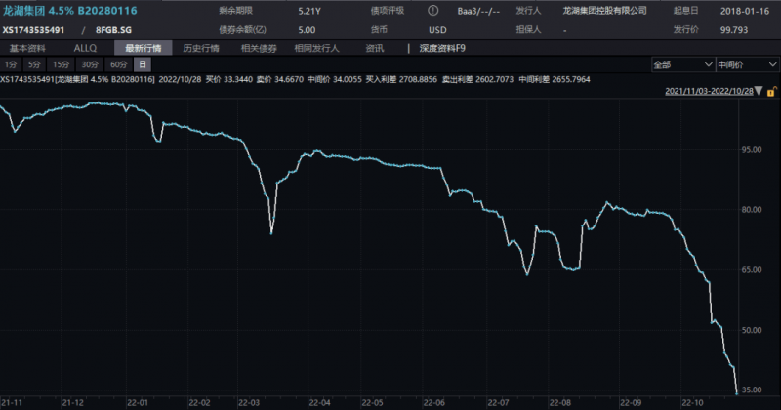The image size is (781, 410).
Task: Click the 最新行情 tab
Action: click(x=143, y=47)
